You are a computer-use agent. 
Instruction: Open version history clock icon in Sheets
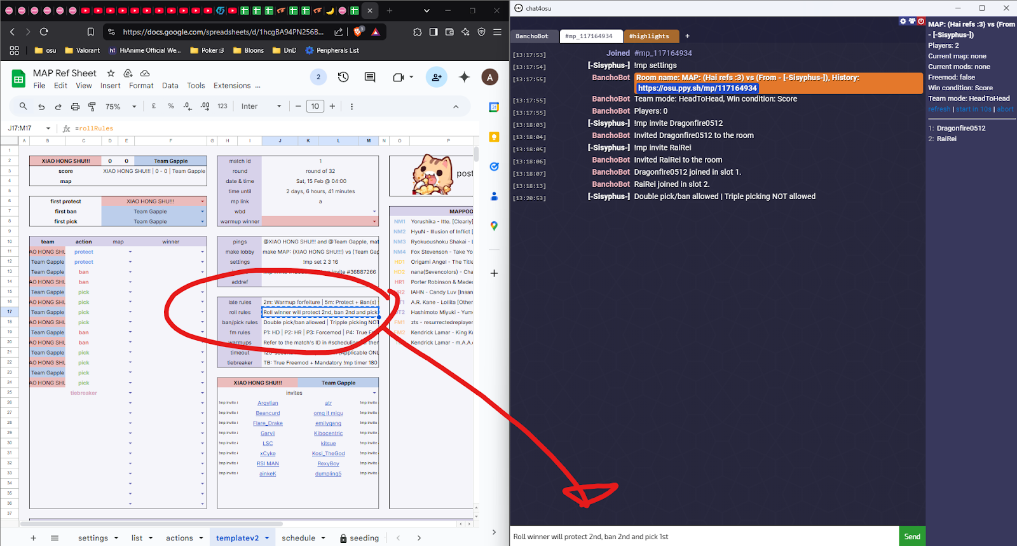coord(343,77)
